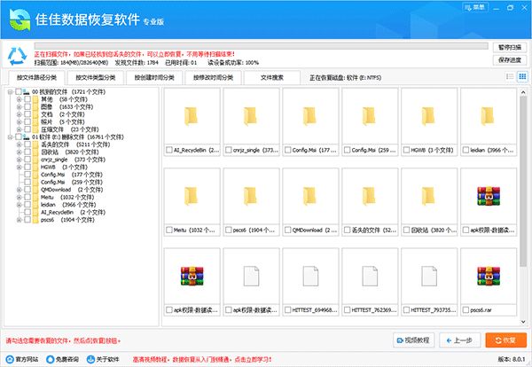Open QMDownload folder icon in the grid
The height and width of the screenshot is (367, 532).
[309, 196]
